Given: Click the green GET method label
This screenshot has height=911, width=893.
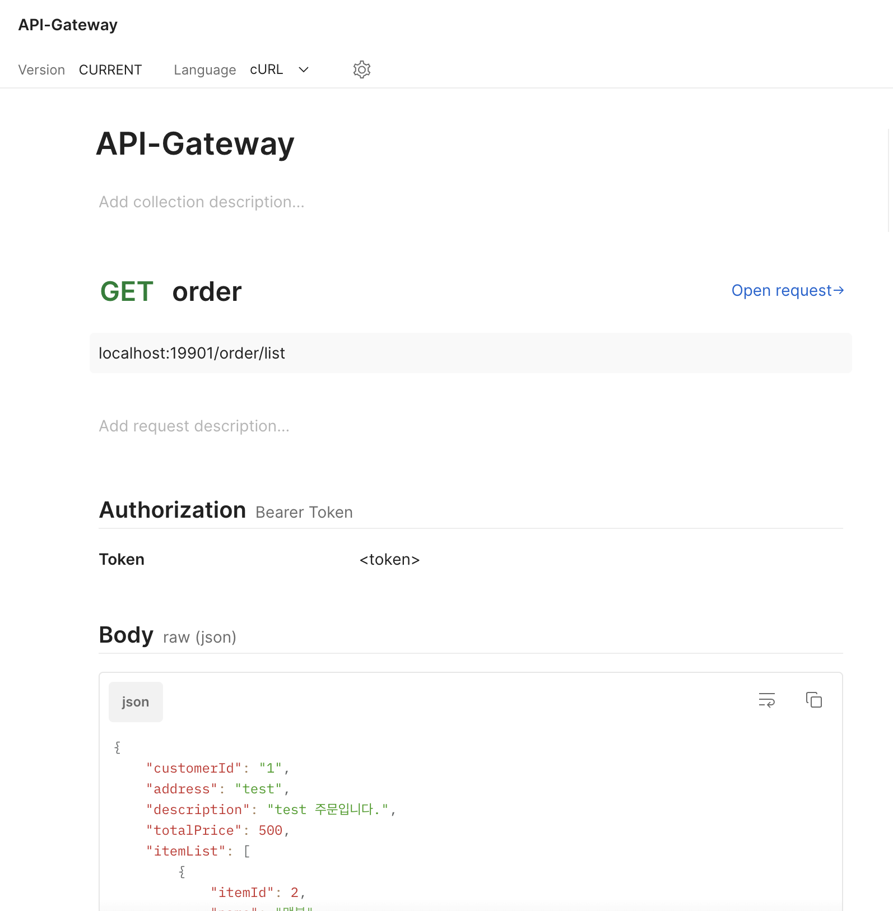Looking at the screenshot, I should click(127, 292).
